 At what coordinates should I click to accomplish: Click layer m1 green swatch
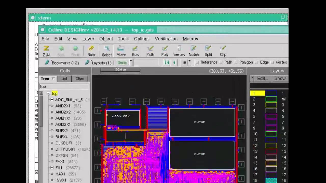271,99
